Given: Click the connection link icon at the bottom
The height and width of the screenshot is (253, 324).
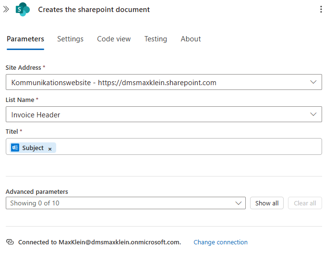Looking at the screenshot, I should click(10, 242).
